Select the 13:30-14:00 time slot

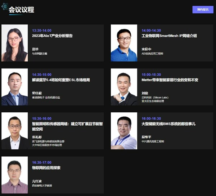pos(42,31)
